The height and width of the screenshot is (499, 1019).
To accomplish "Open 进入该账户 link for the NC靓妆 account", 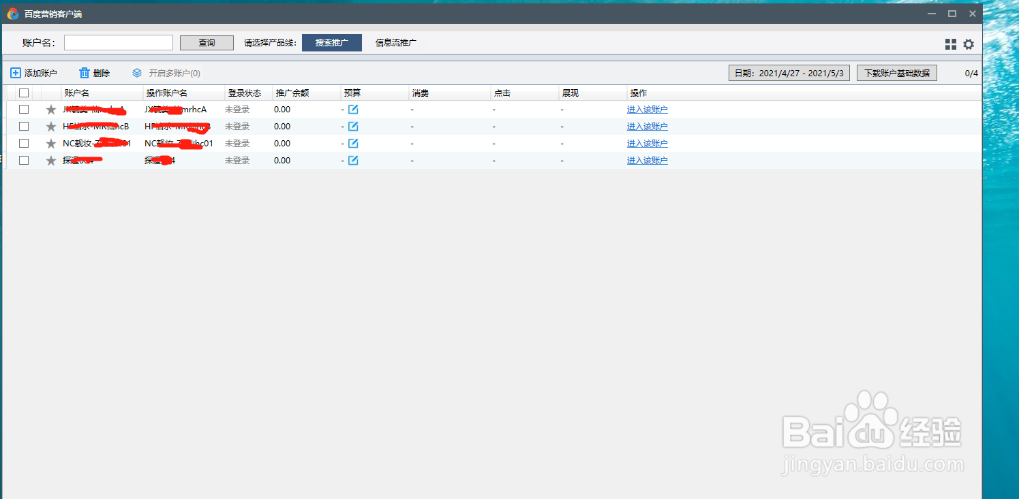I will coord(648,144).
